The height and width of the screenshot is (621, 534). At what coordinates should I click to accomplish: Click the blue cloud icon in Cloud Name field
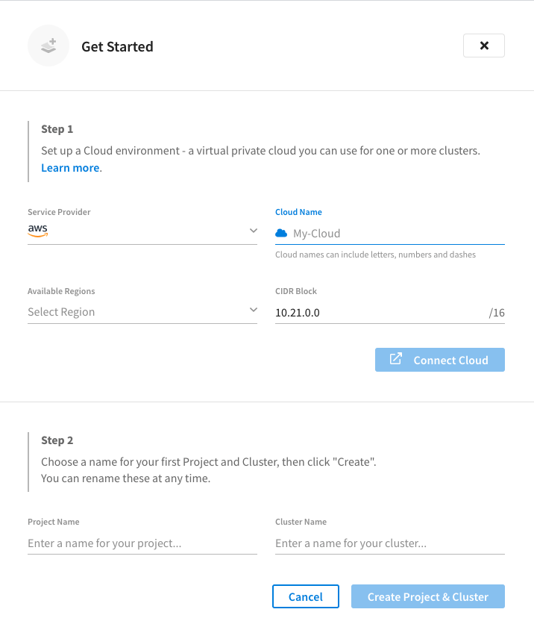point(281,233)
